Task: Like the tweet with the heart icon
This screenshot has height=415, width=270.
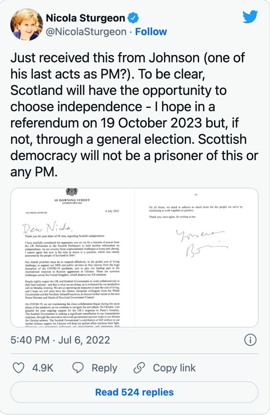Action: 18,367
